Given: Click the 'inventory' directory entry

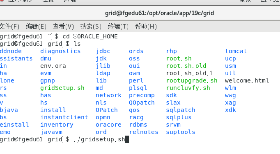Looking at the screenshot, I should 57,125.
